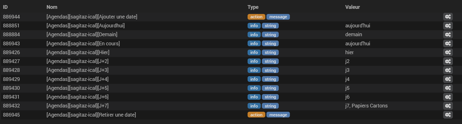The image size is (462, 124).
Task: Click the string badge on the Demain row
Action: pos(270,34)
